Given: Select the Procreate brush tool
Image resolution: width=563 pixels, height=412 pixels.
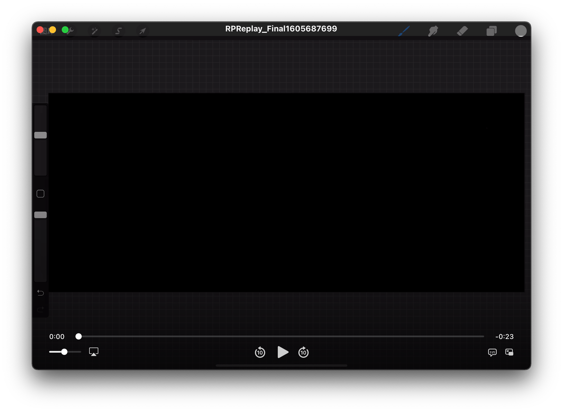Looking at the screenshot, I should tap(404, 31).
